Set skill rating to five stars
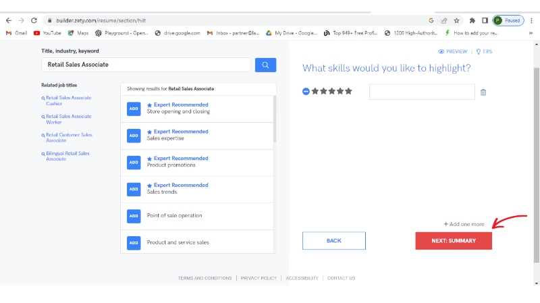The width and height of the screenshot is (540, 303). point(348,91)
